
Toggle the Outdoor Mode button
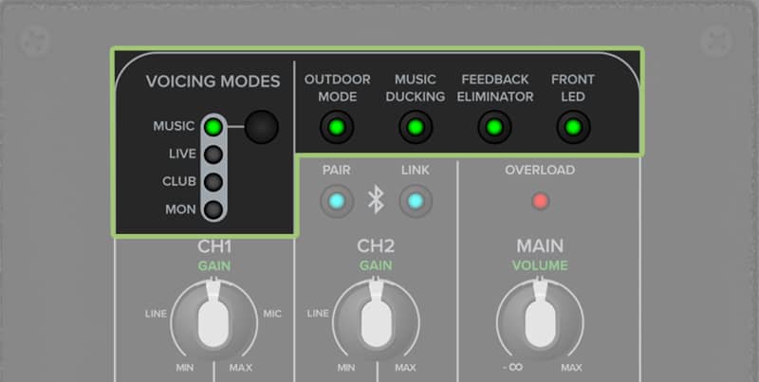(337, 127)
